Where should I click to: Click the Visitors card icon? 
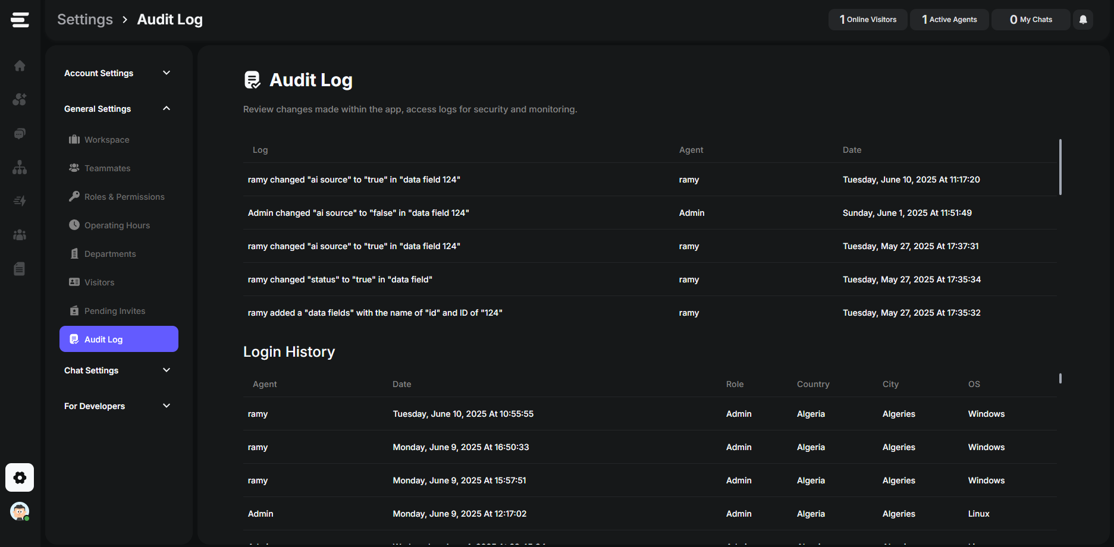[x=74, y=282]
